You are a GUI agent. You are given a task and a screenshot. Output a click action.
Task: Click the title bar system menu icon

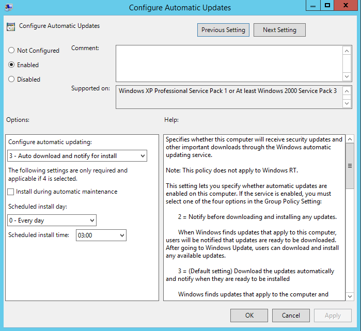point(9,7)
